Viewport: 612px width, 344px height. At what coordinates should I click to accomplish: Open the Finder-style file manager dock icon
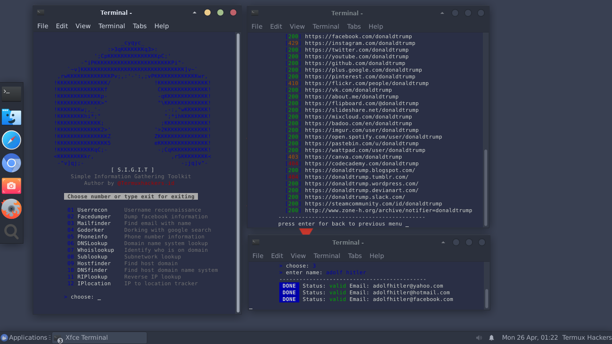[11, 117]
